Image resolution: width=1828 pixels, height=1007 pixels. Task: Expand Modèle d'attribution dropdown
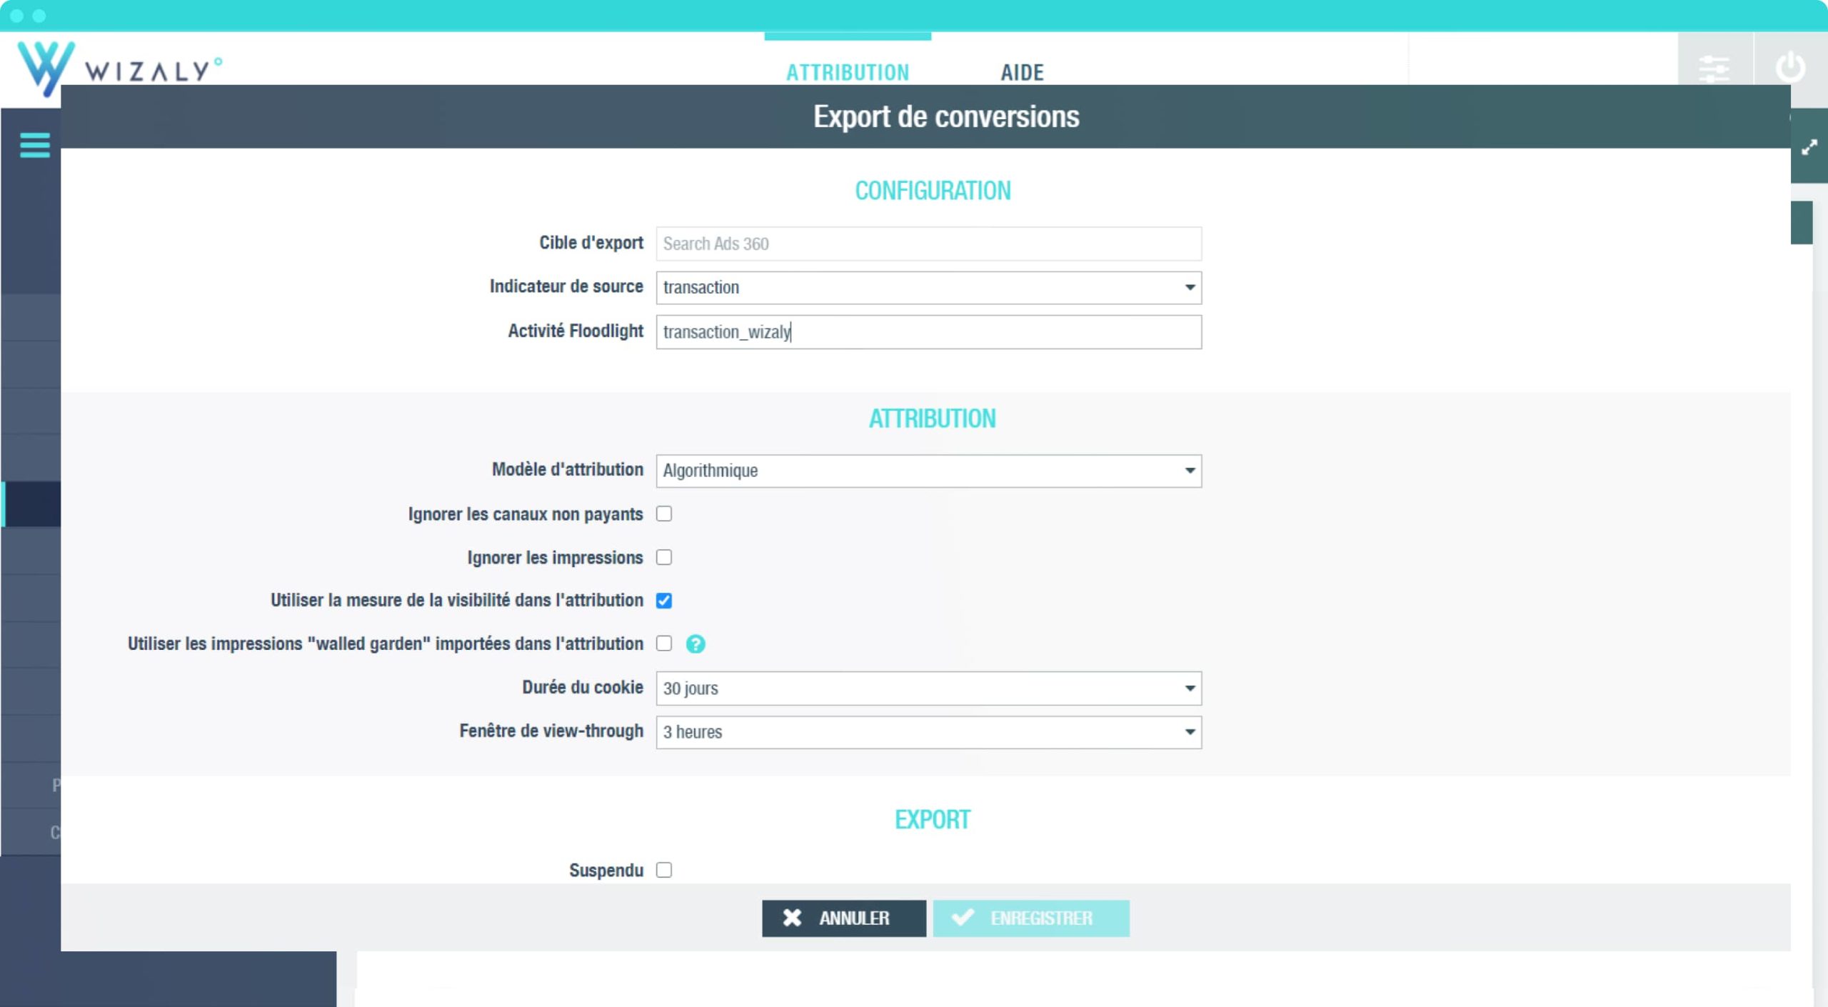pyautogui.click(x=928, y=471)
